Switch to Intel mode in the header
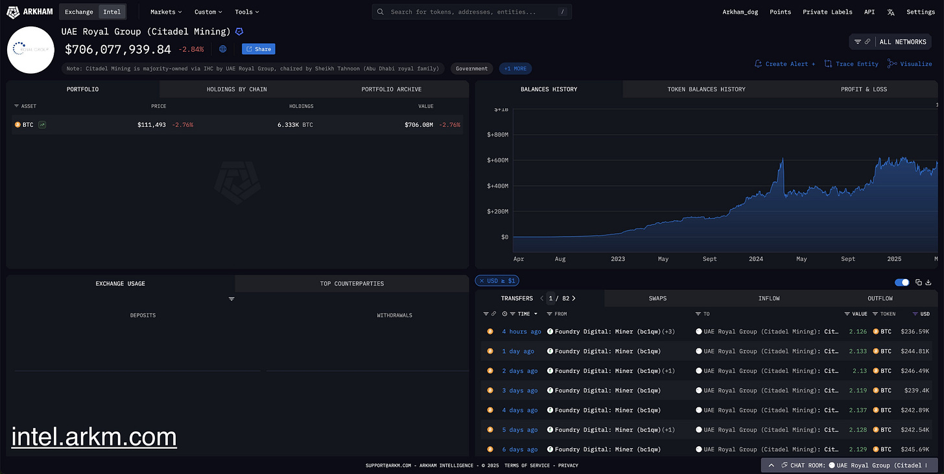Screen dimensions: 944x474 coord(112,12)
